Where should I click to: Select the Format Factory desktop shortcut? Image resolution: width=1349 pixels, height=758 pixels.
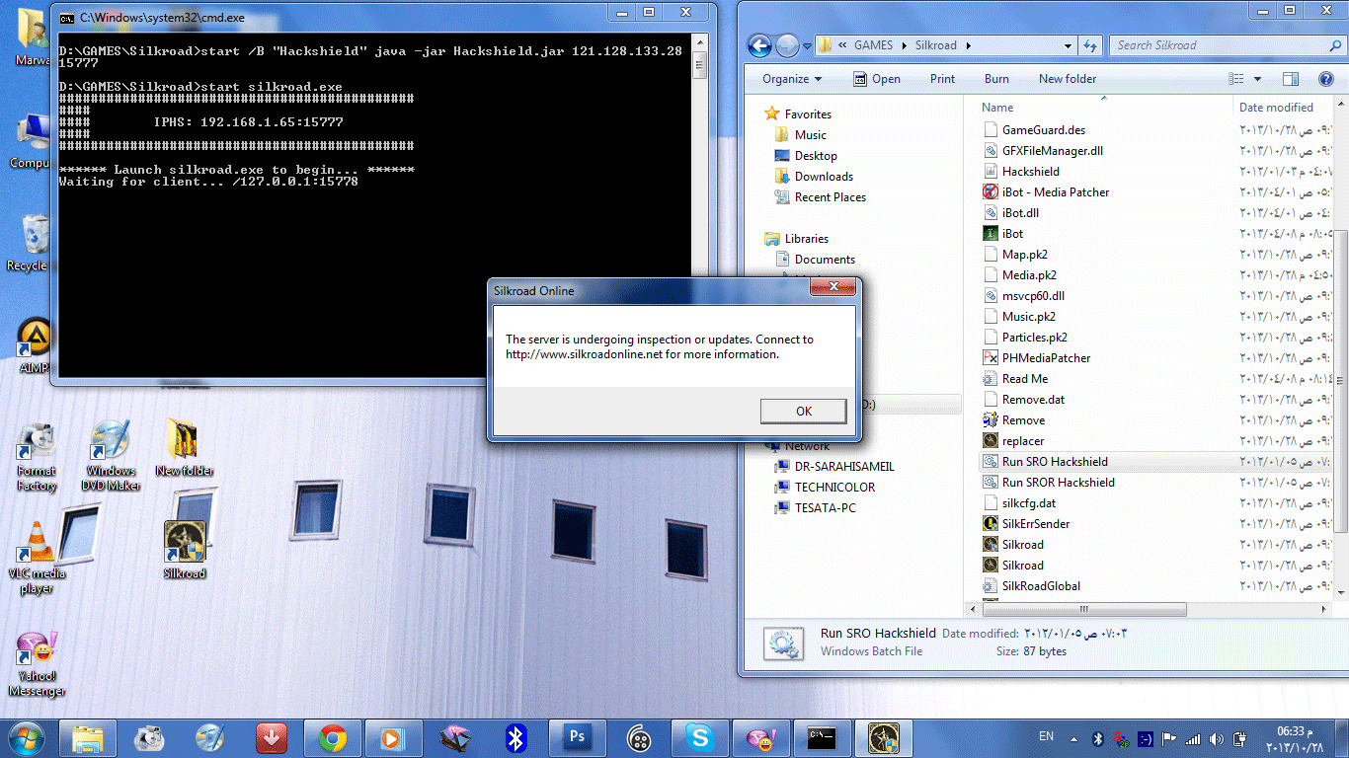pyautogui.click(x=37, y=457)
